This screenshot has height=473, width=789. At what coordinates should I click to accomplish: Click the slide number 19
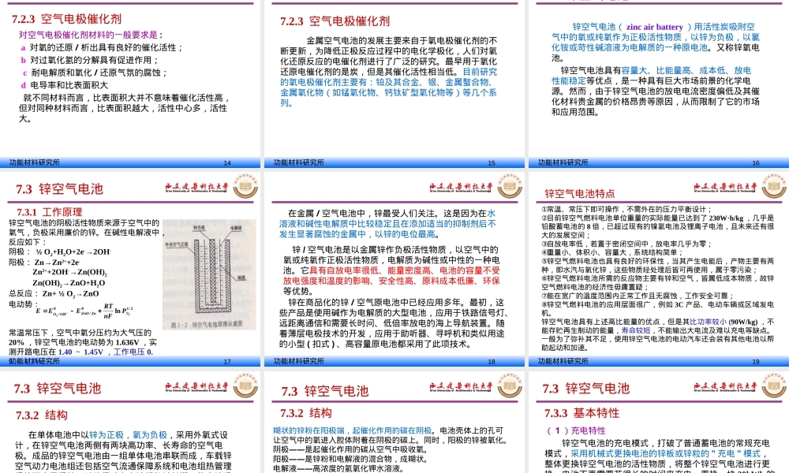click(756, 361)
